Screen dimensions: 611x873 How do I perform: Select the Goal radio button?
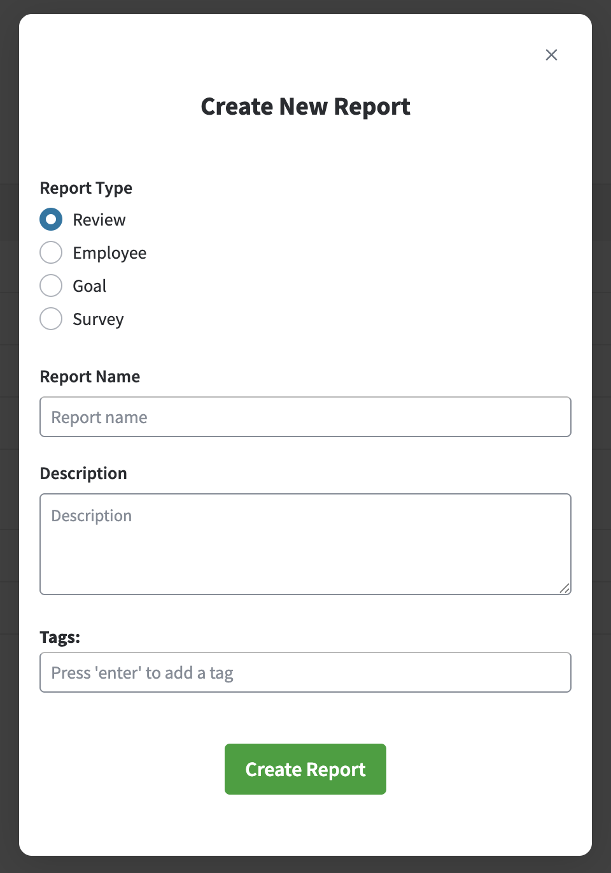51,285
